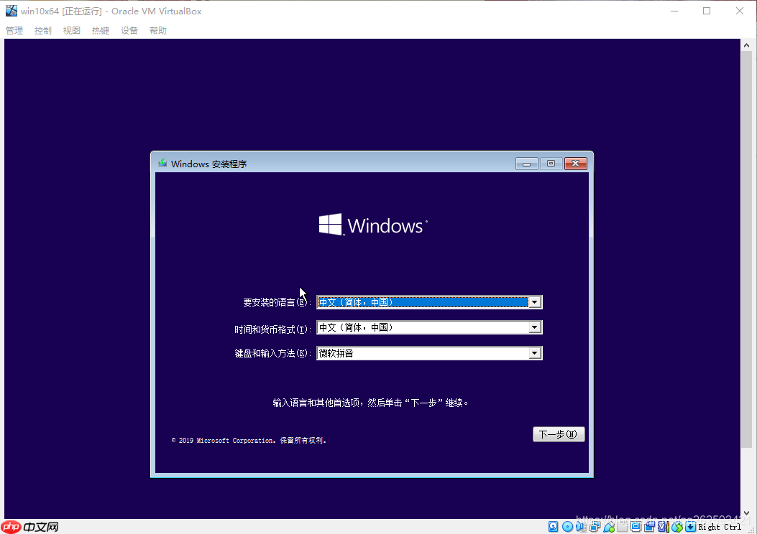Open the 键盘和输入方法 dropdown
The width and height of the screenshot is (757, 534).
coord(535,352)
